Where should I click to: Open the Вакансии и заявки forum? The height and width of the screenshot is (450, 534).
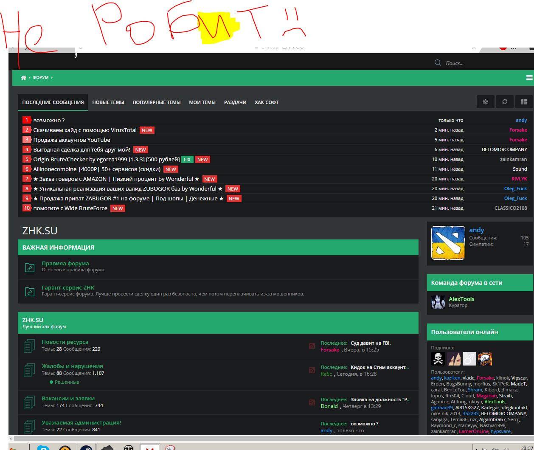68,398
